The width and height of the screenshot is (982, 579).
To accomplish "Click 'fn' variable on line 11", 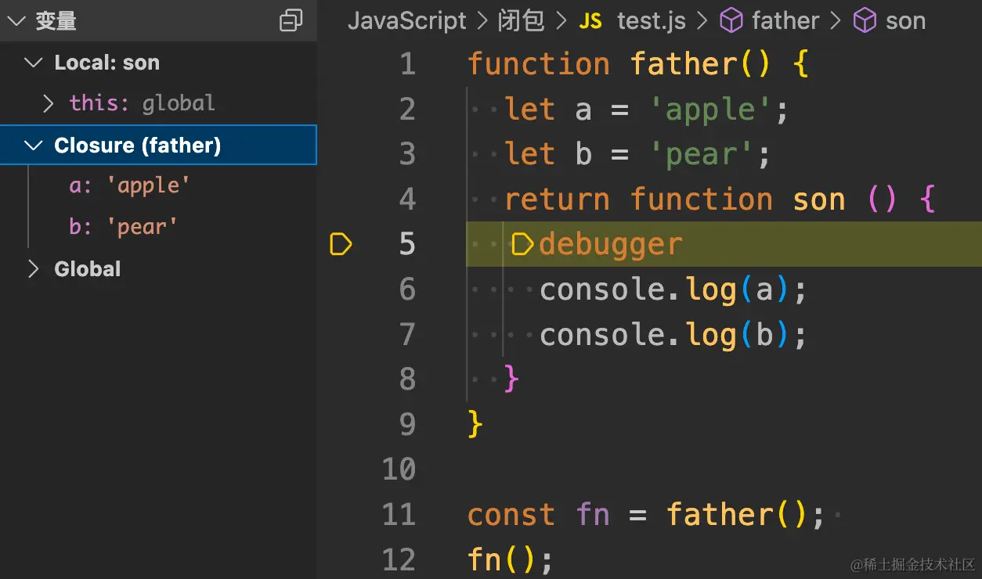I will (x=593, y=515).
